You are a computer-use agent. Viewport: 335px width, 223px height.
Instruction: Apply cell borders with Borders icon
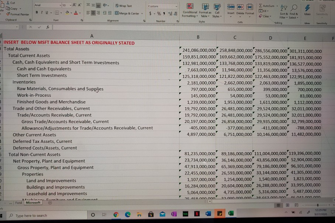tap(57, 13)
